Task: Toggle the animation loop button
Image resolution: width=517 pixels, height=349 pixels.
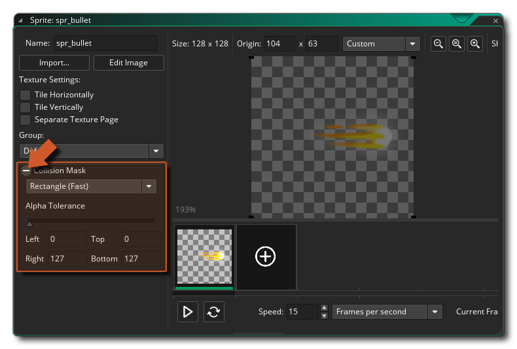Action: pyautogui.click(x=213, y=312)
